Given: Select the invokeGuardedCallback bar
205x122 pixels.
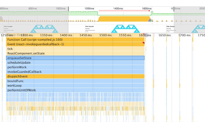Looking at the screenshot, I should click(x=75, y=72).
